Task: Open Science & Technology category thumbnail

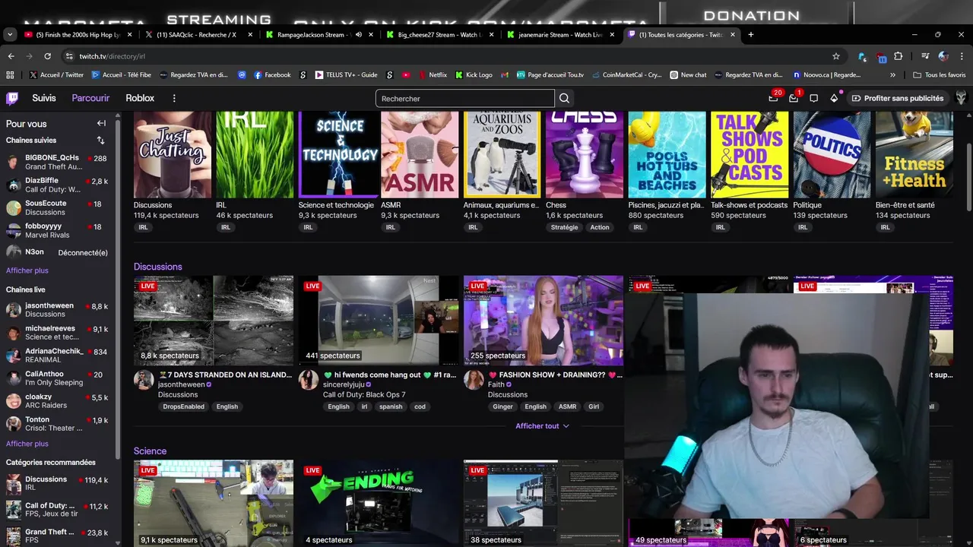Action: click(x=338, y=155)
